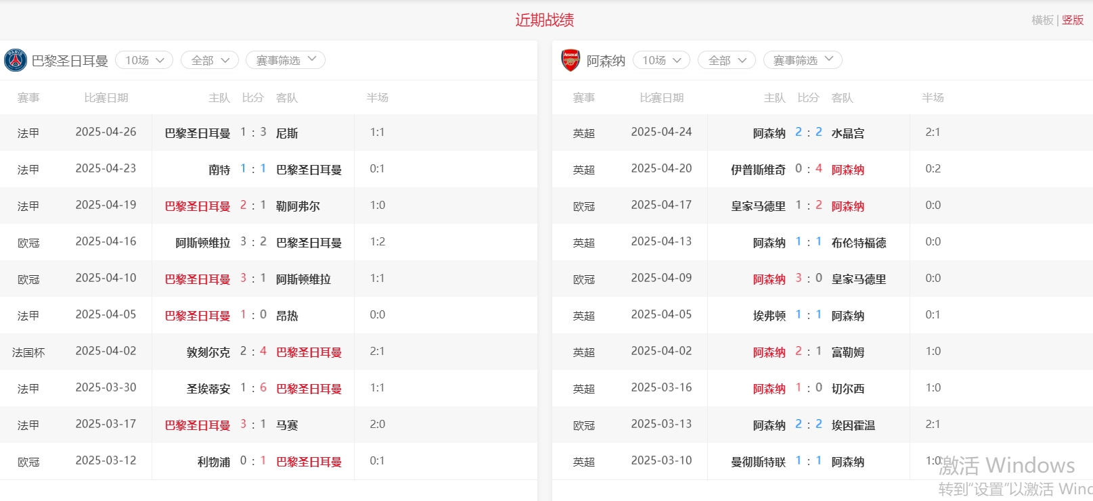Click 阿森纳 team name header

[x=606, y=61]
